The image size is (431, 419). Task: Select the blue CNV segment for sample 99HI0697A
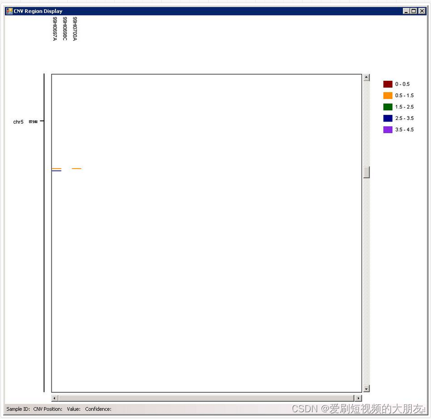[56, 170]
